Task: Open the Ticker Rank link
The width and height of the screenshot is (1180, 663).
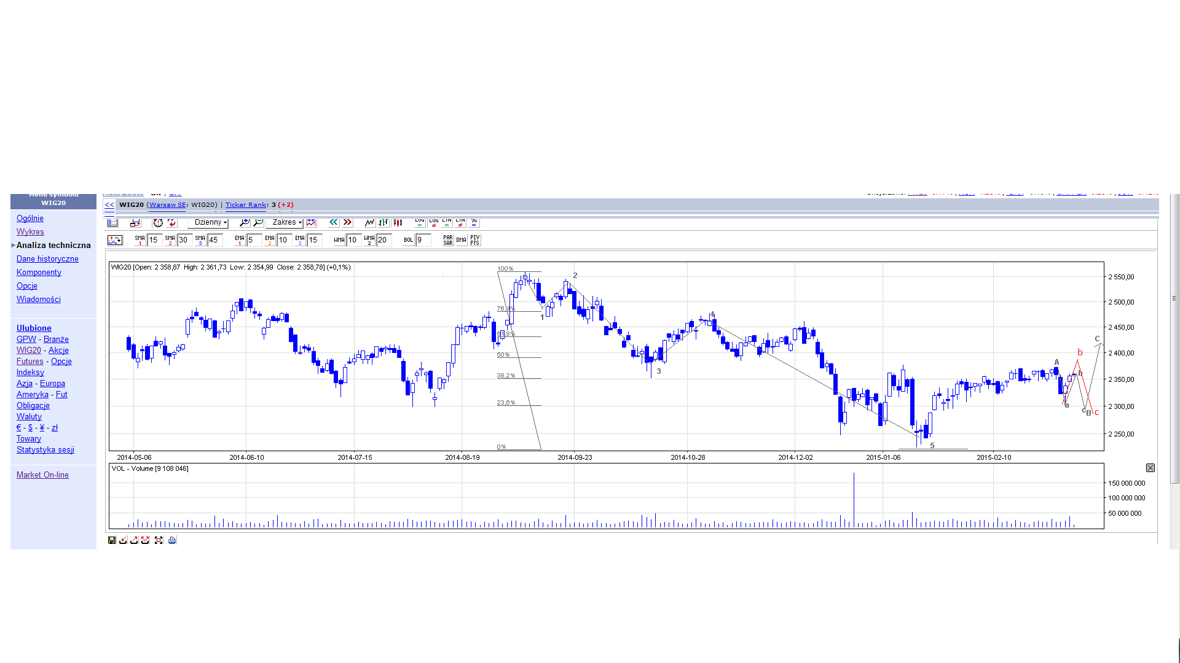Action: pos(246,205)
